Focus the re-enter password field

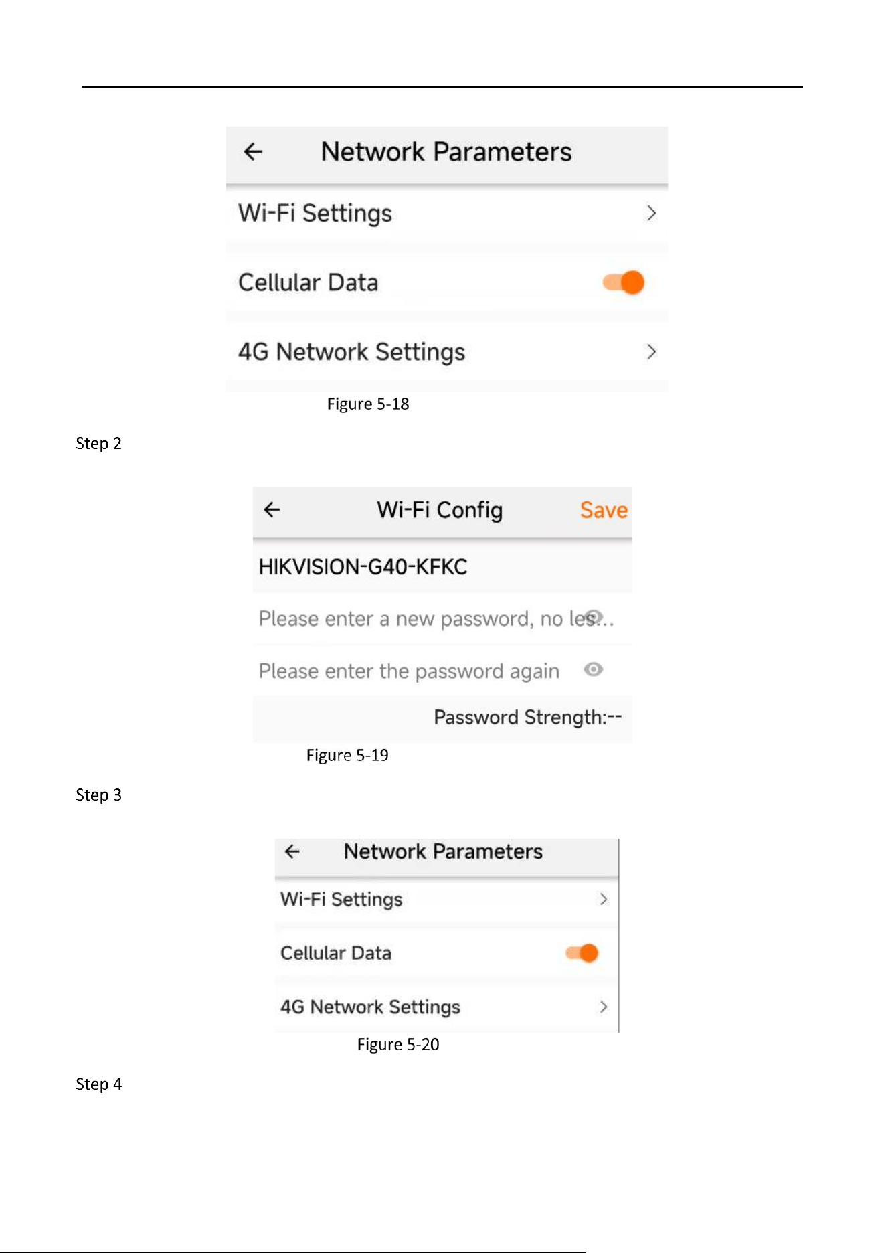[442, 671]
